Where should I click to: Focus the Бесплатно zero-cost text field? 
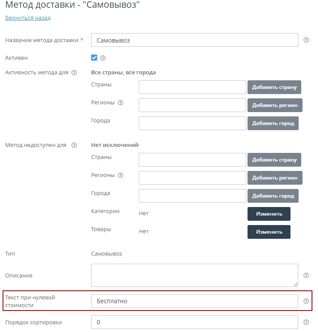pos(195,301)
